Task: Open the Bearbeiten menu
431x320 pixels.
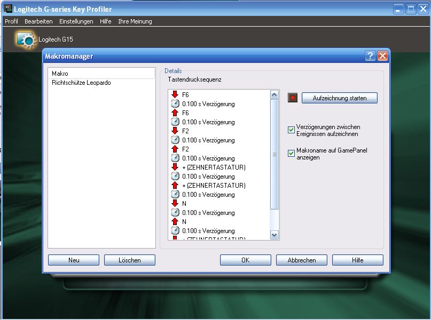Action: tap(38, 21)
